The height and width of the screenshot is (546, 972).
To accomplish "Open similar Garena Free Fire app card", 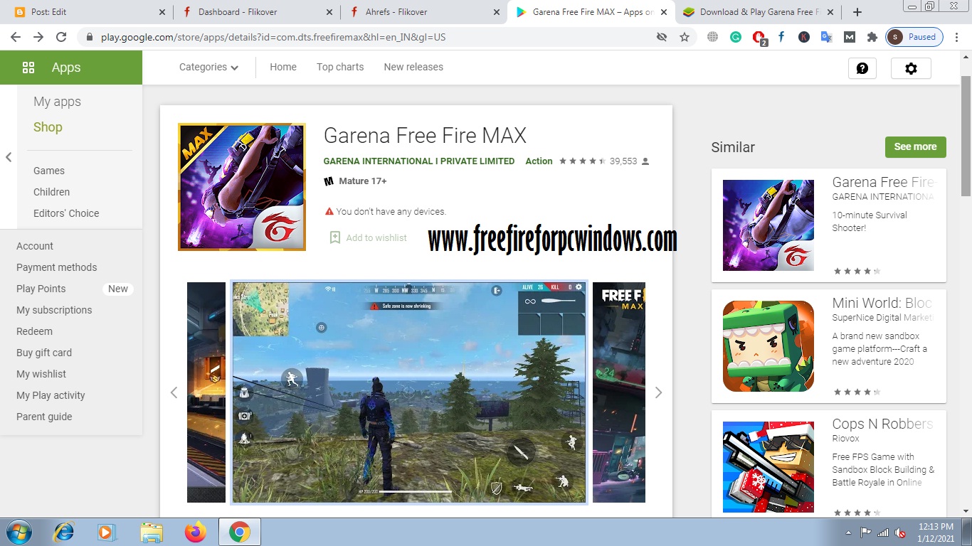I will click(x=829, y=225).
